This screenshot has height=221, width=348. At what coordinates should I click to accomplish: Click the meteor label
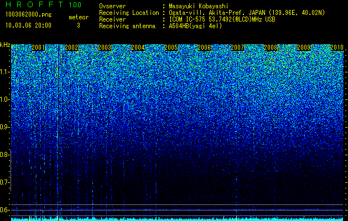pos(79,17)
